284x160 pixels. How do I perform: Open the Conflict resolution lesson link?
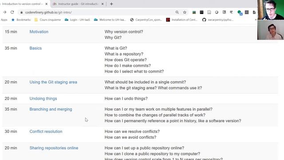pyautogui.click(x=46, y=132)
